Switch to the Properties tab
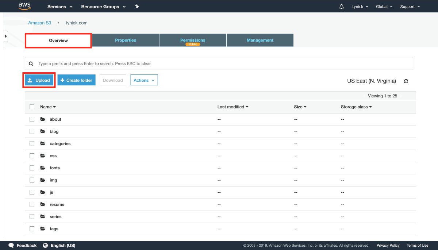Image resolution: width=438 pixels, height=250 pixels. tap(126, 40)
